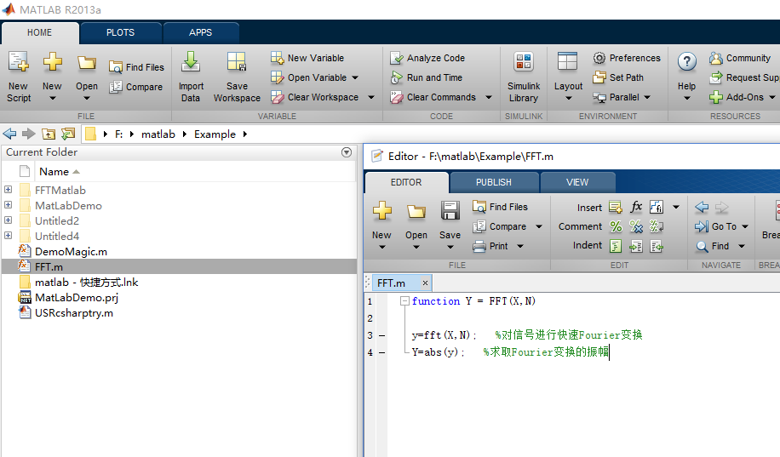
Task: Select USRcsharptry.m file
Action: pyautogui.click(x=73, y=313)
